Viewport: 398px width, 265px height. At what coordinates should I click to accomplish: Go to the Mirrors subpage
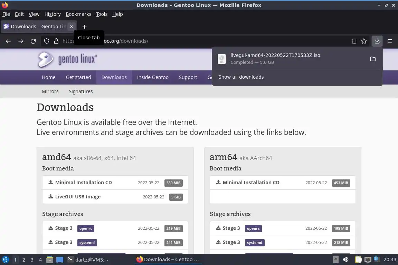(x=50, y=91)
